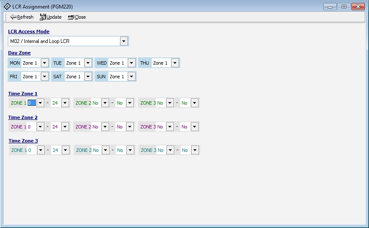Click the Refresh toolbar button
Viewport: 369px width, 228px height.
click(22, 17)
